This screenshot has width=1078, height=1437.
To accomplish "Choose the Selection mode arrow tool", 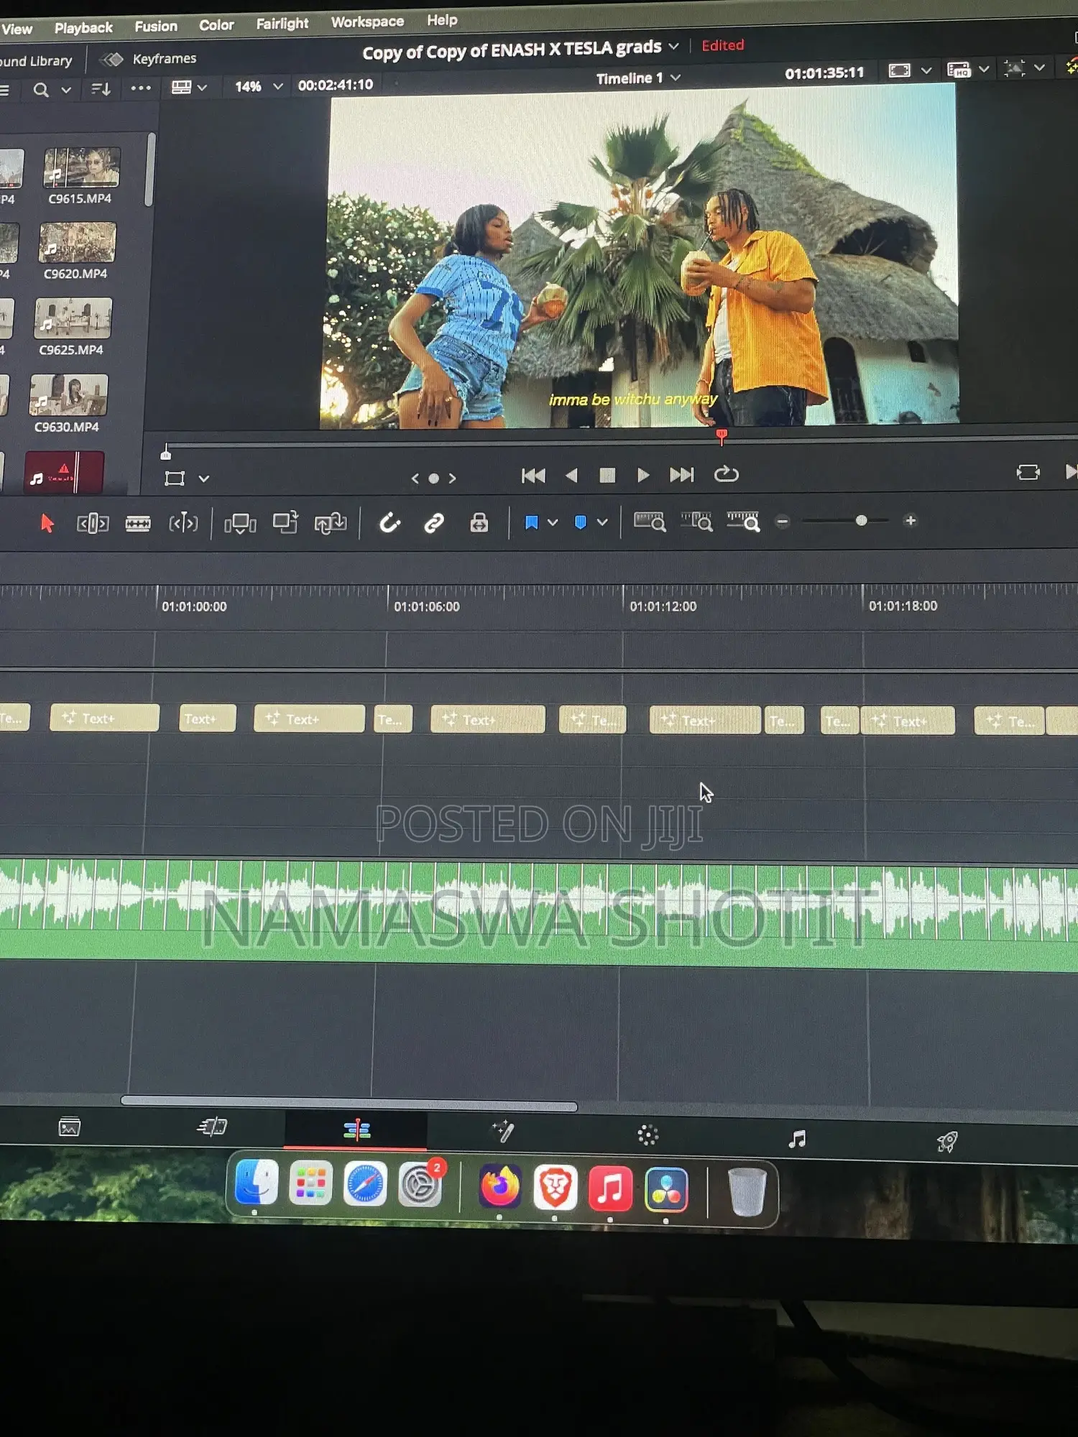I will coord(47,523).
